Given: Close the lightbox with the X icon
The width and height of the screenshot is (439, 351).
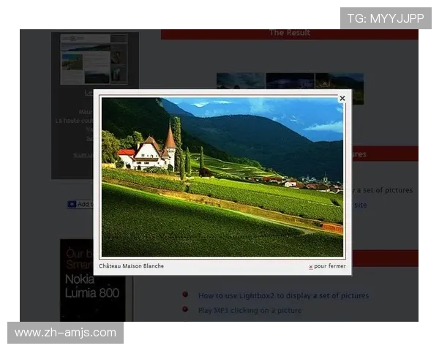Looking at the screenshot, I should (x=342, y=98).
